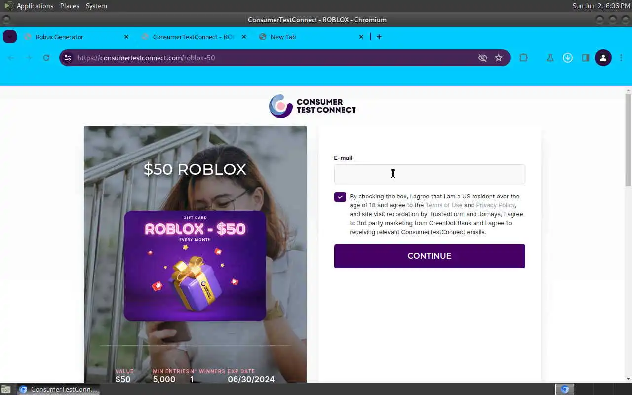632x395 pixels.
Task: Close the New Tab tab
Action: pyautogui.click(x=361, y=37)
